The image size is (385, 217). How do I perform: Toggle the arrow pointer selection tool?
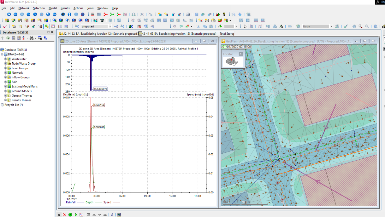246,26
